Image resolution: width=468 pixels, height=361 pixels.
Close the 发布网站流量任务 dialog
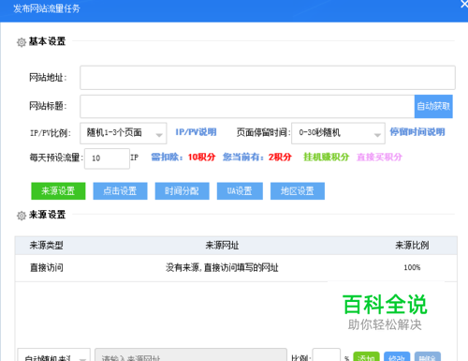point(464,5)
